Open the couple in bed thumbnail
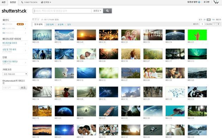The width and height of the screenshot is (222, 140). pos(86,54)
